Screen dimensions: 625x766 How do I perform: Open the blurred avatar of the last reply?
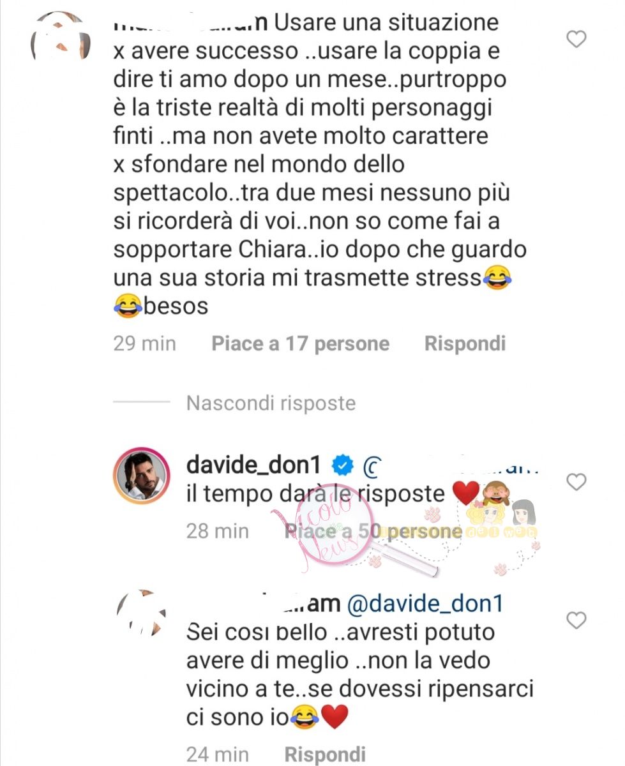[x=140, y=615]
